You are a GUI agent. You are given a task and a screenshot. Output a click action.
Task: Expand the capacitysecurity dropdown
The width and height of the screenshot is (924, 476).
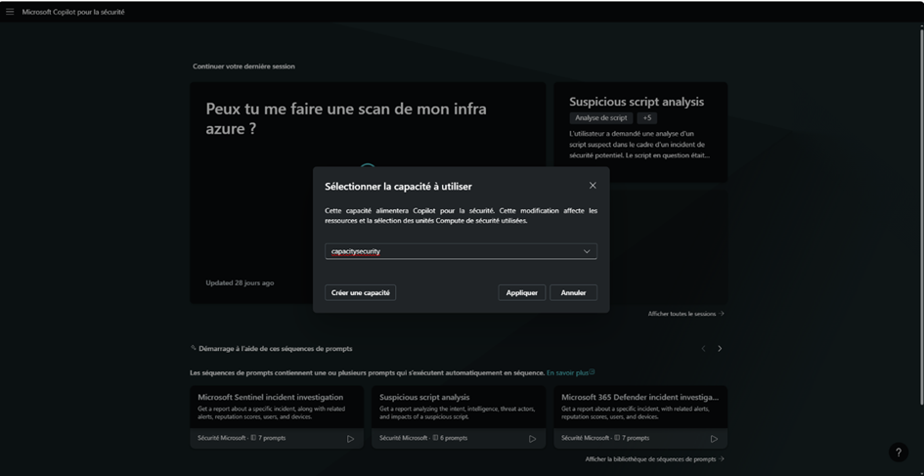[587, 251]
